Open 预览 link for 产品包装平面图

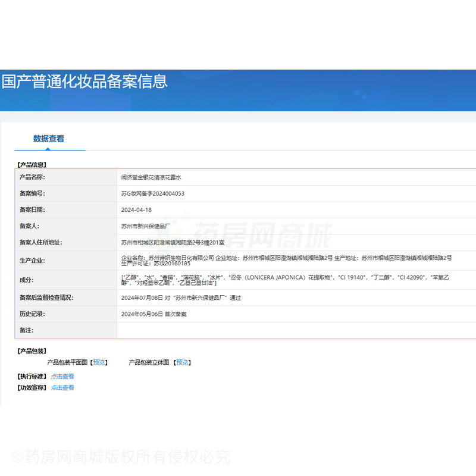pos(99,362)
